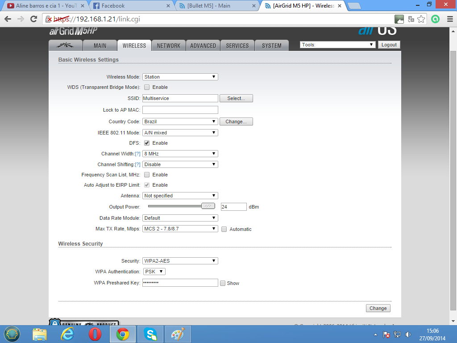
Task: Launch Internet Explorer from taskbar
Action: point(67,334)
